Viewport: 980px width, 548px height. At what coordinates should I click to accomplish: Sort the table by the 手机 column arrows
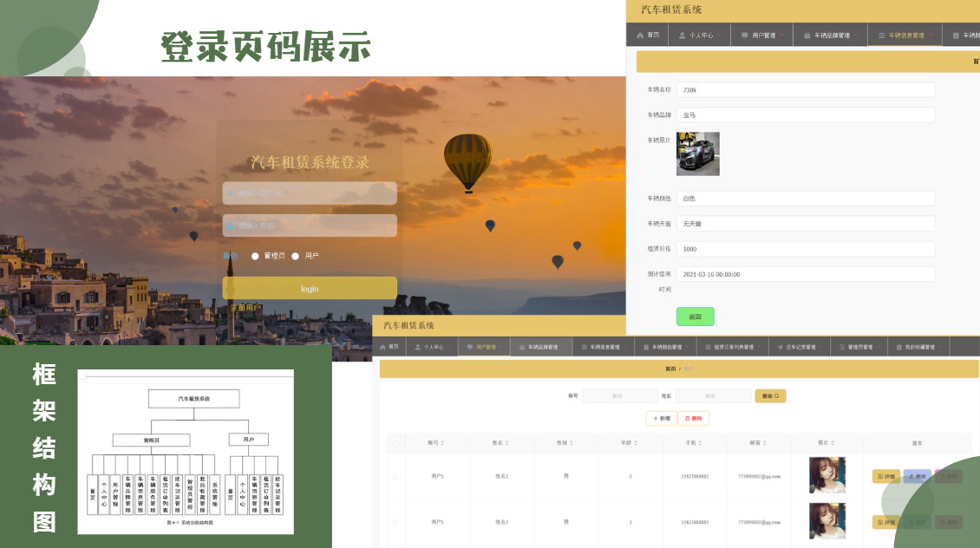point(700,443)
